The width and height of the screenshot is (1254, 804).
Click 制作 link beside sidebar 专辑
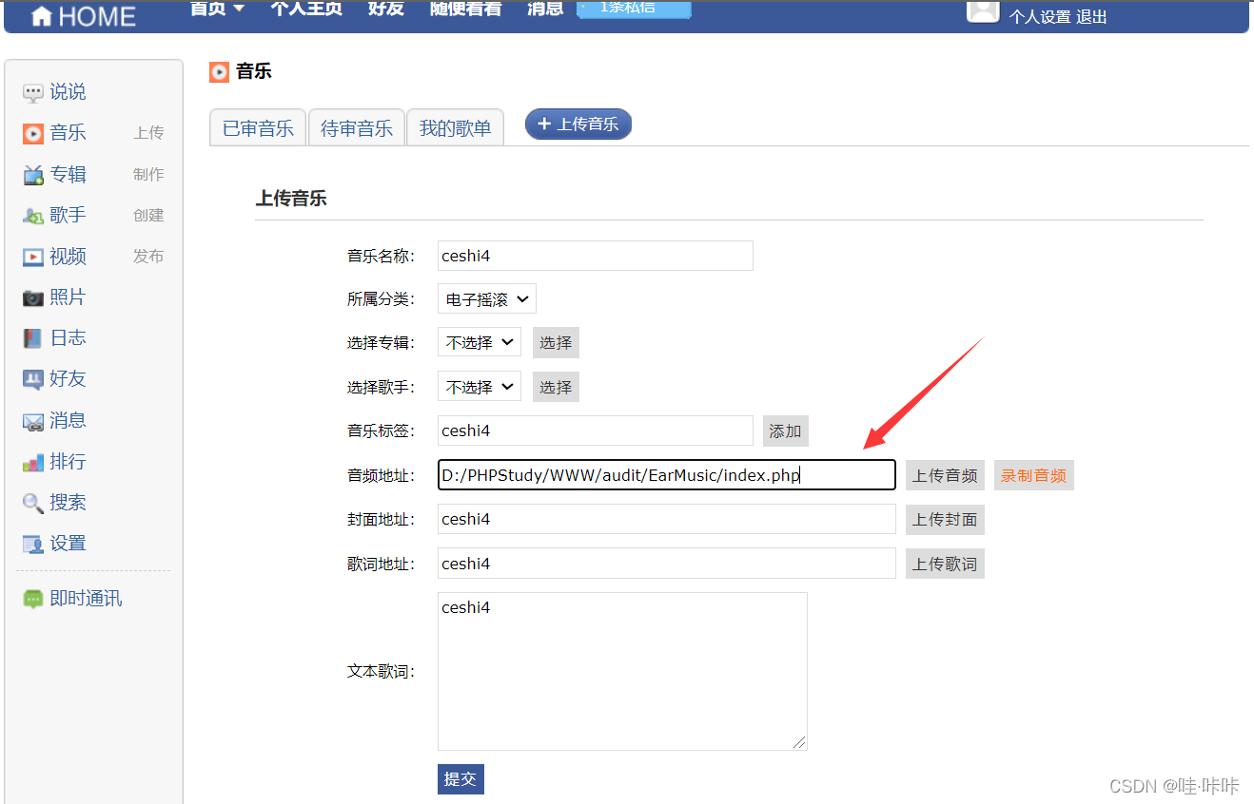[x=148, y=175]
